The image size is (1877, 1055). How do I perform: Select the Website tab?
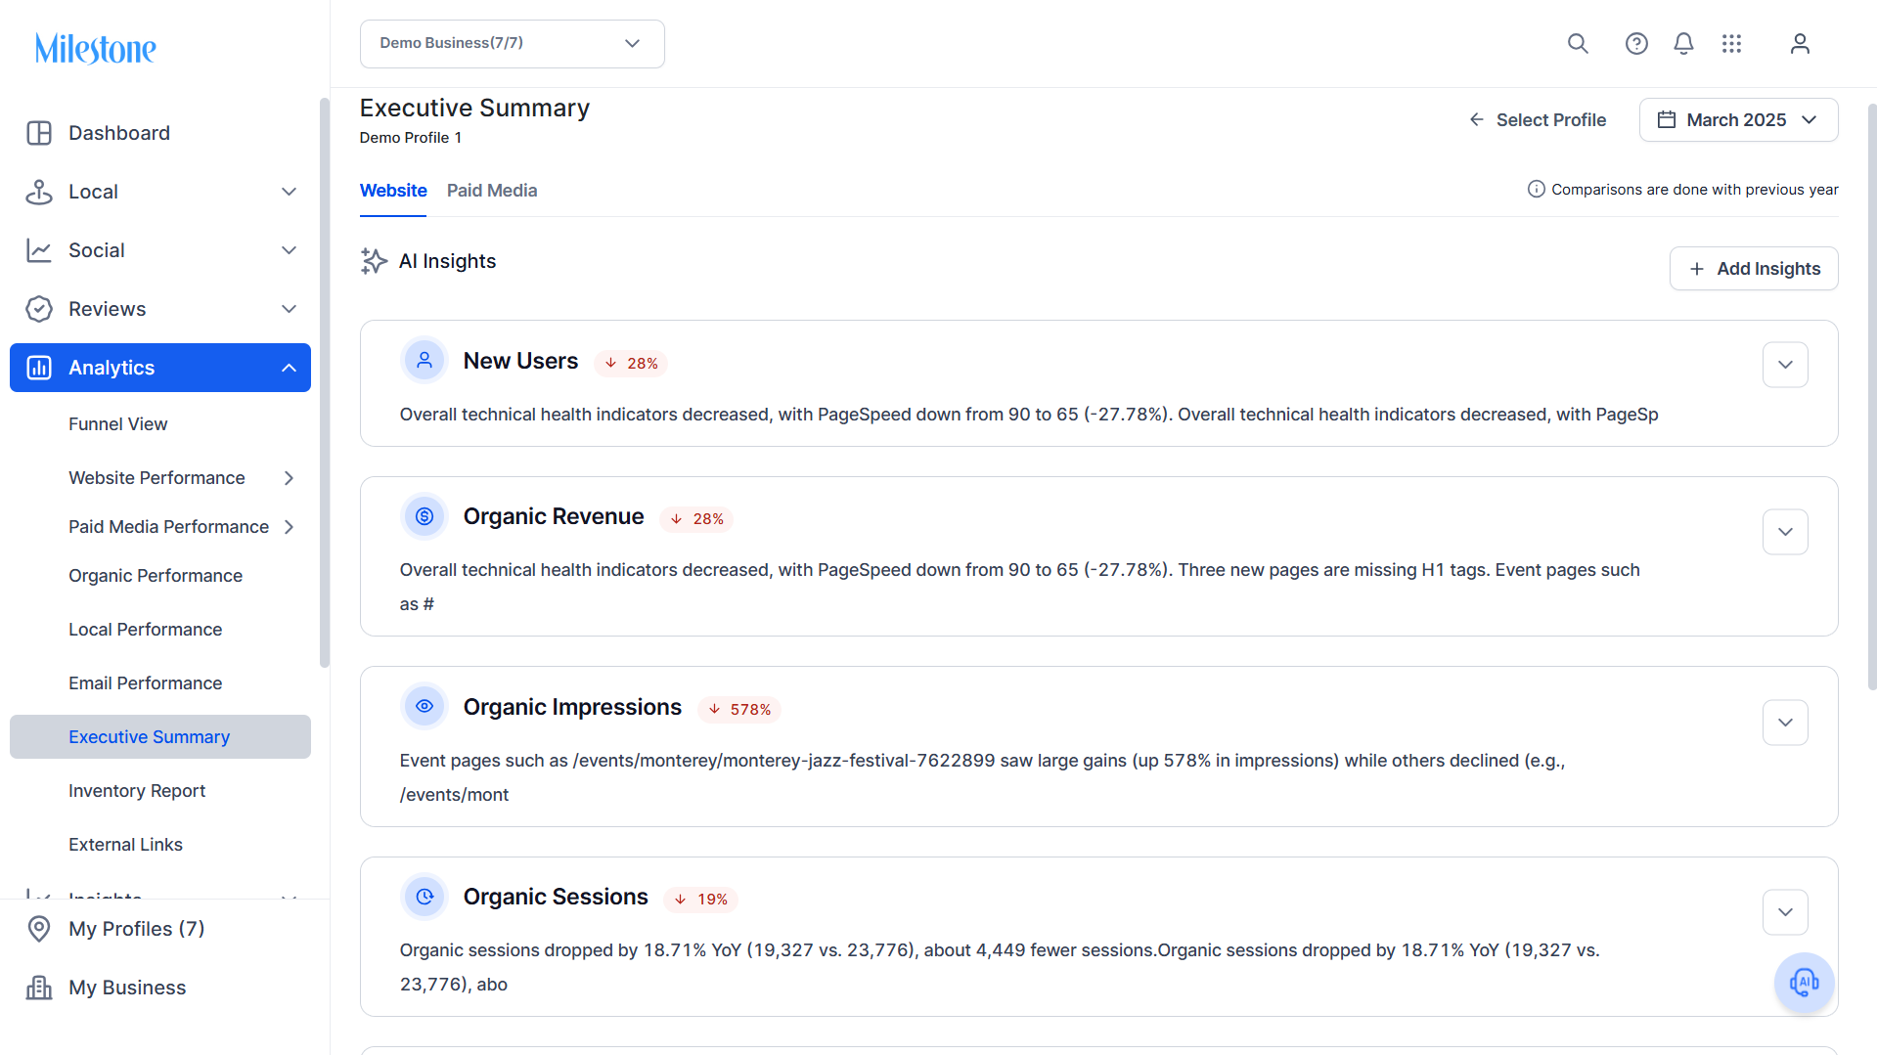coord(393,191)
